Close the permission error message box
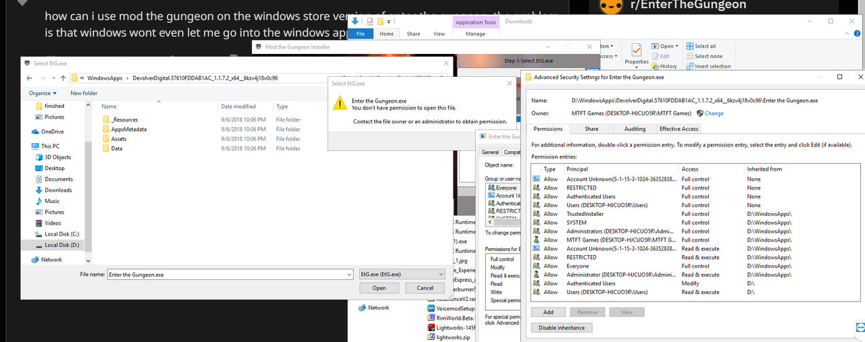 [509, 83]
